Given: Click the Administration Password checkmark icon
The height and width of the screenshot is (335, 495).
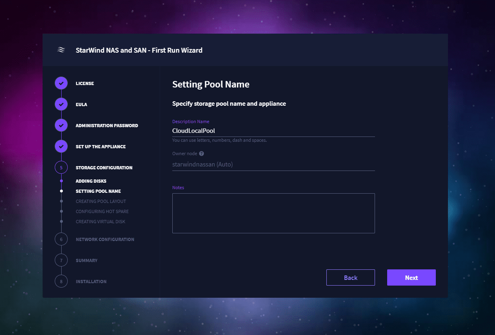Looking at the screenshot, I should coord(61,126).
